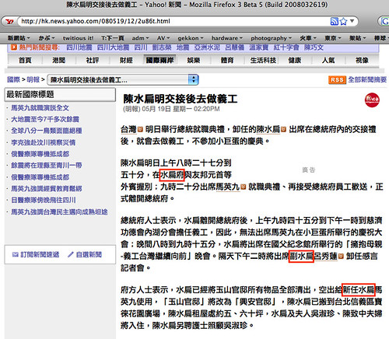Open the hardware bookmarks folder
389x339 pixels.
click(227, 38)
